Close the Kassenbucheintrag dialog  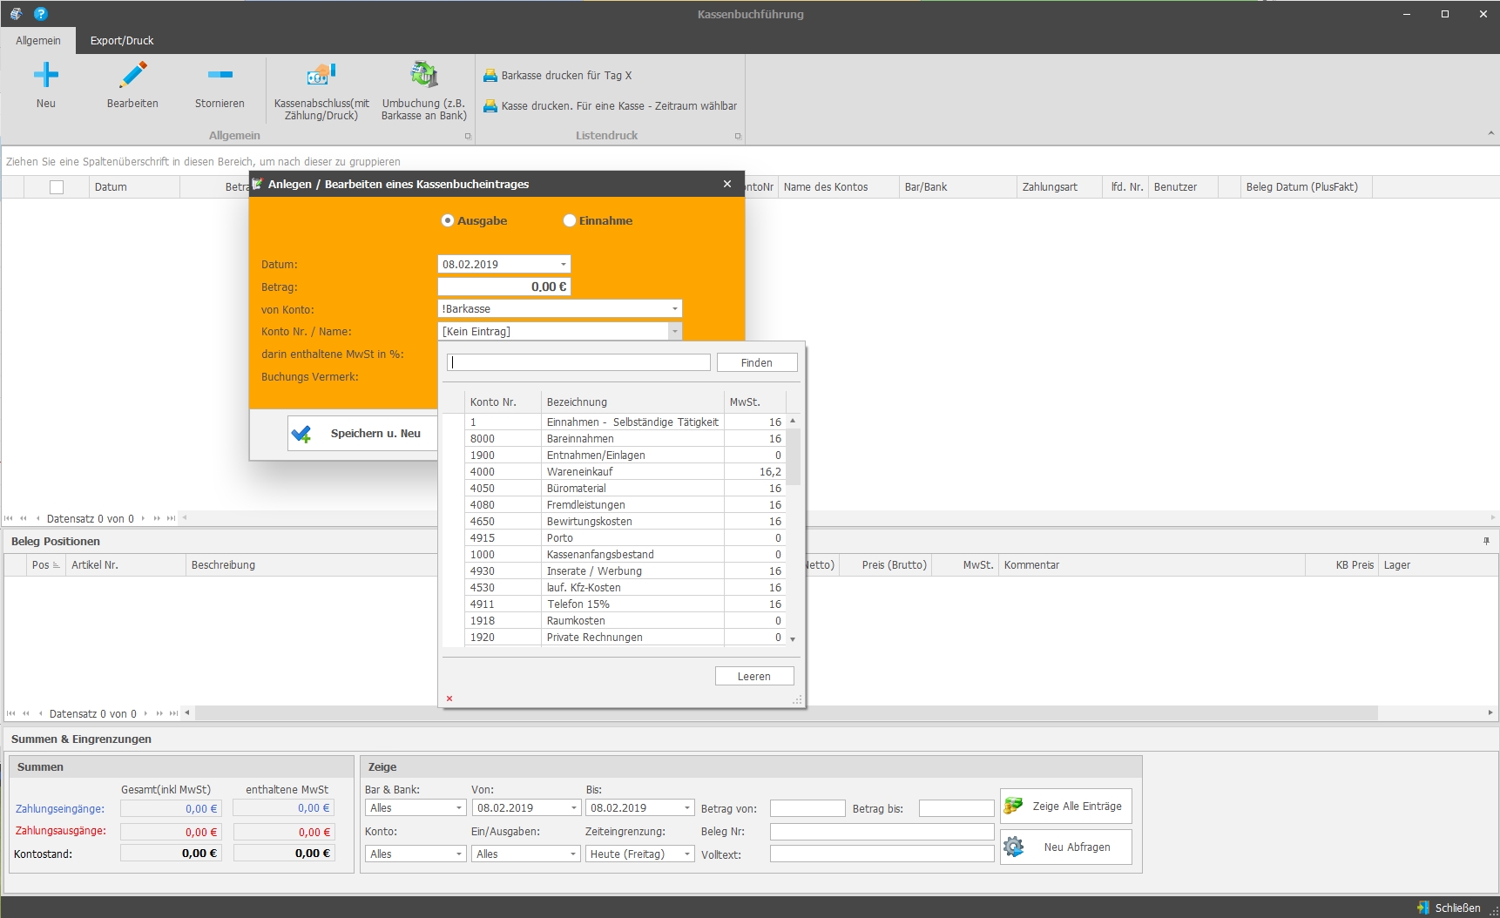tap(727, 184)
